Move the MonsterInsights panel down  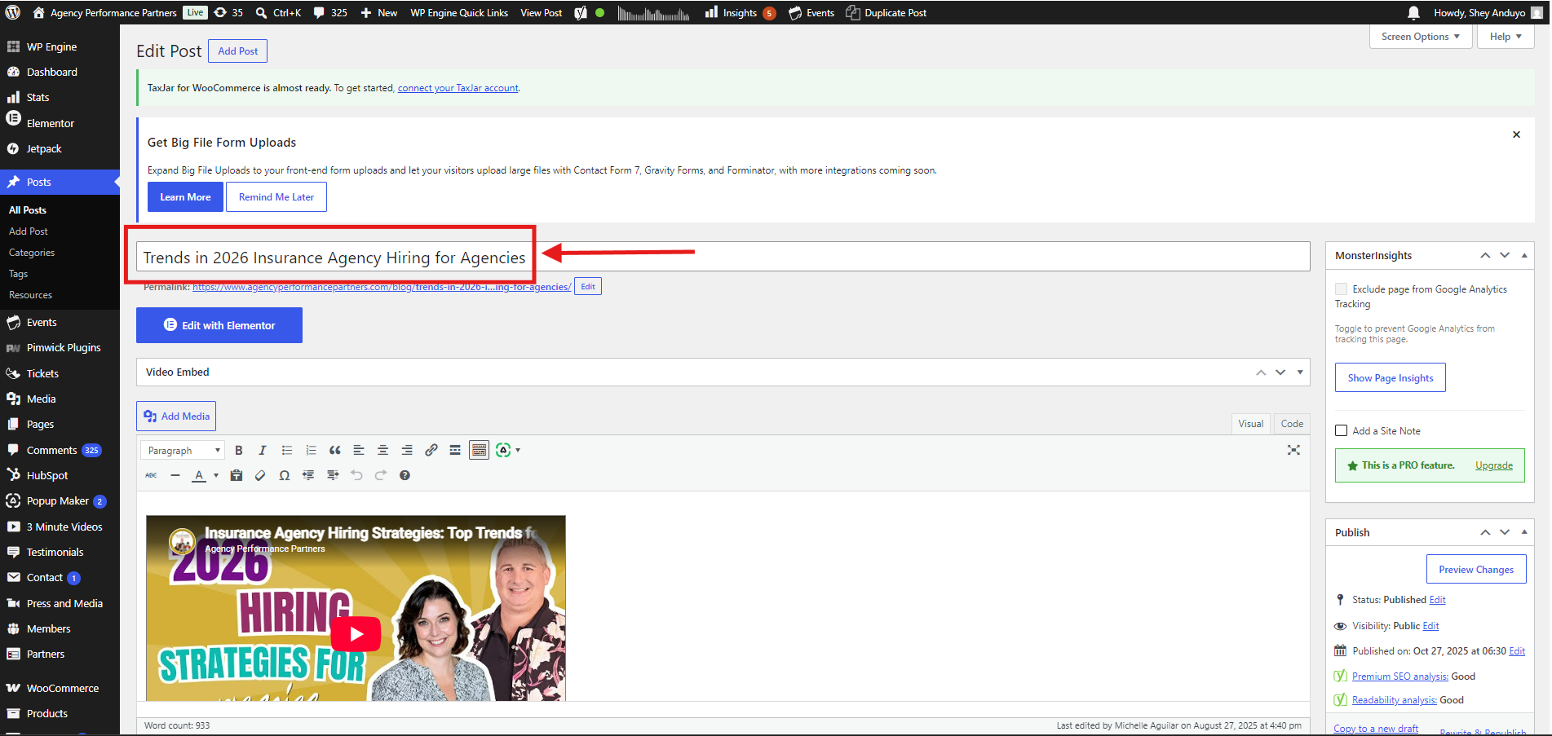tap(1505, 255)
